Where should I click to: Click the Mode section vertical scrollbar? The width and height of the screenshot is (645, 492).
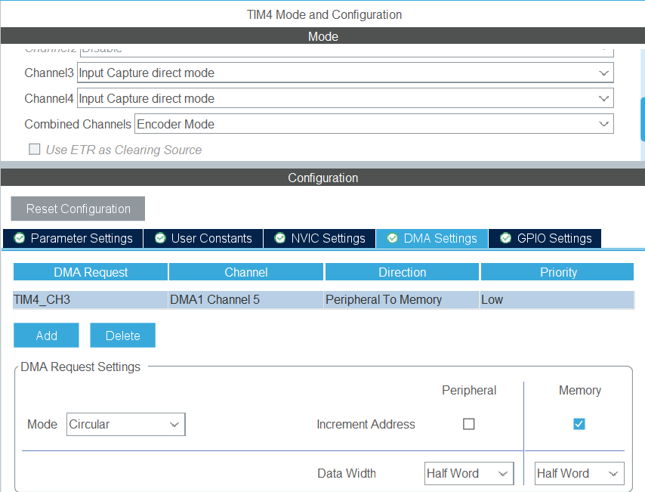pos(643,119)
